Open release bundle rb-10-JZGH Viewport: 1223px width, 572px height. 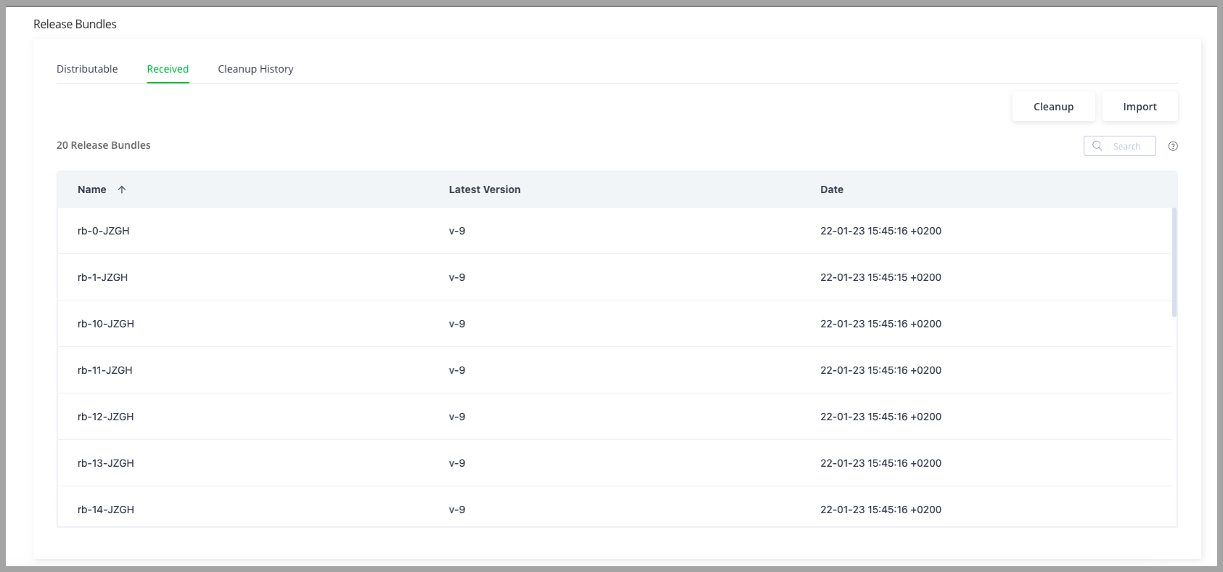[x=106, y=324]
